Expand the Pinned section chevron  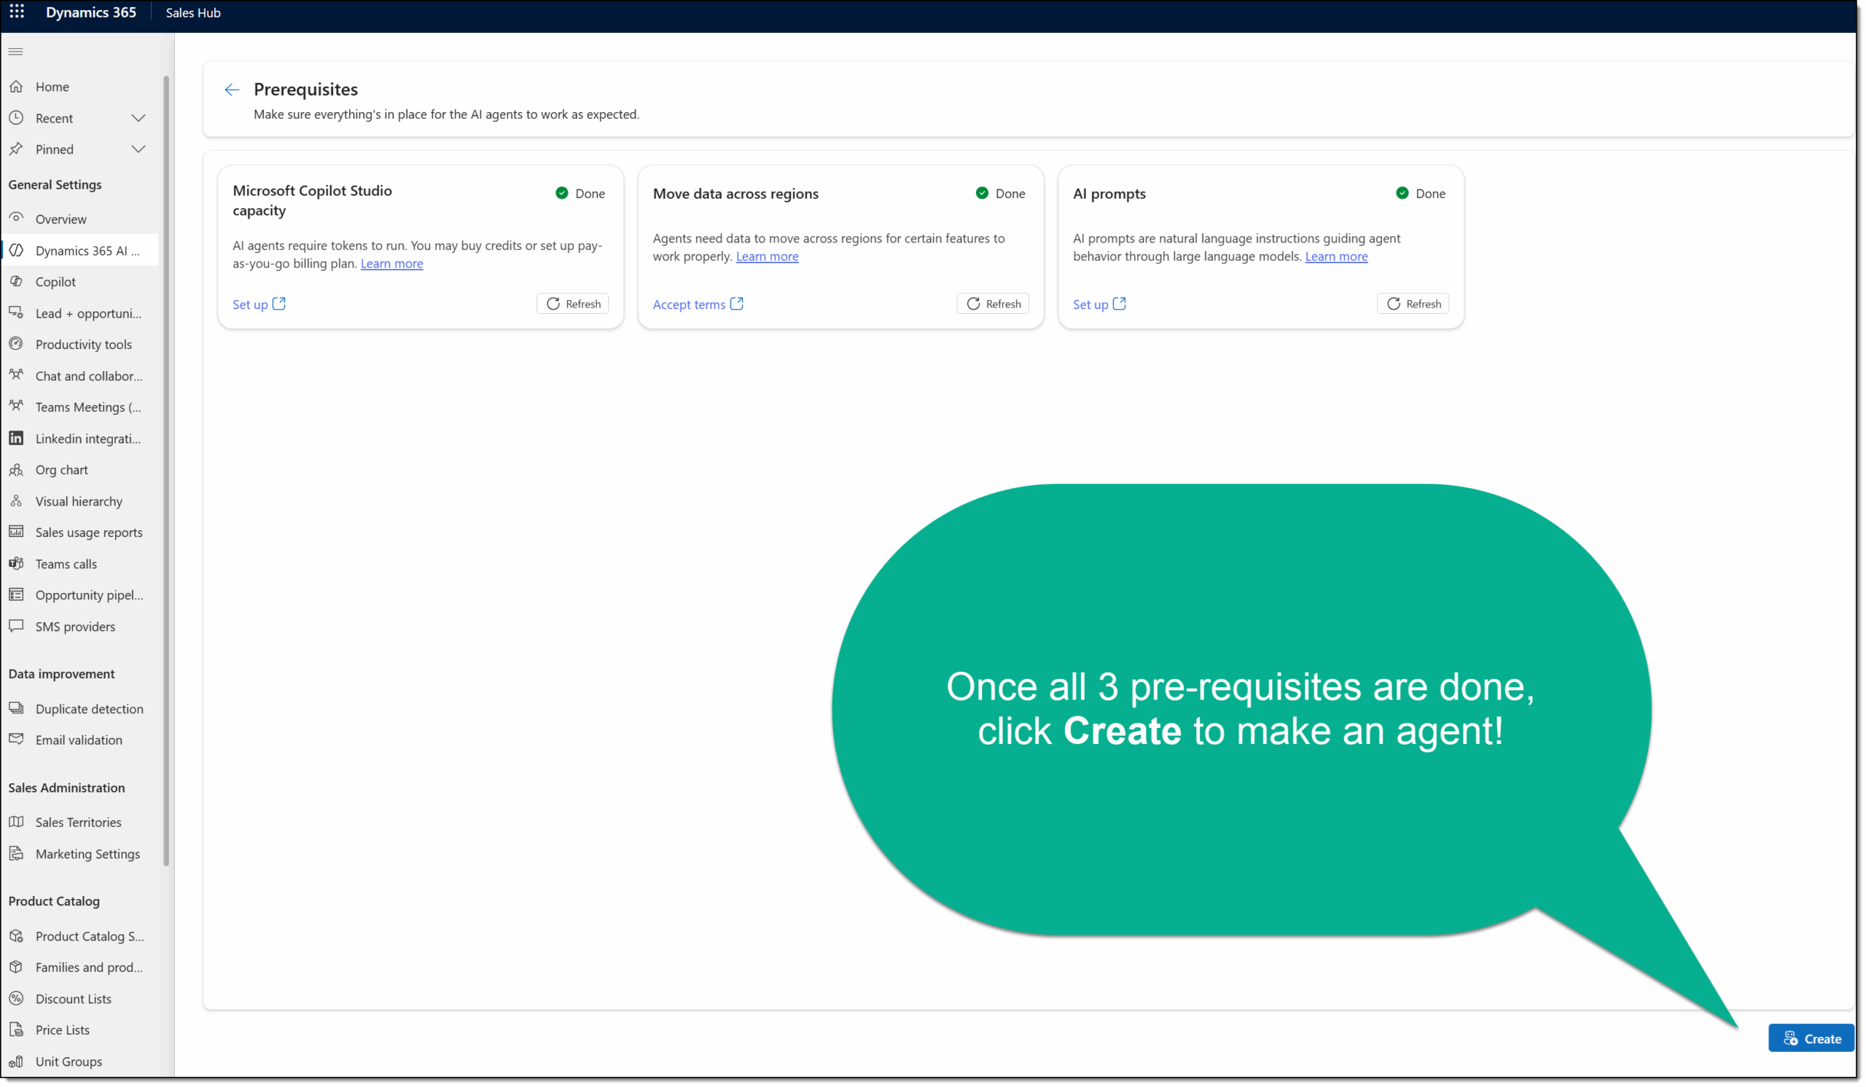coord(138,149)
